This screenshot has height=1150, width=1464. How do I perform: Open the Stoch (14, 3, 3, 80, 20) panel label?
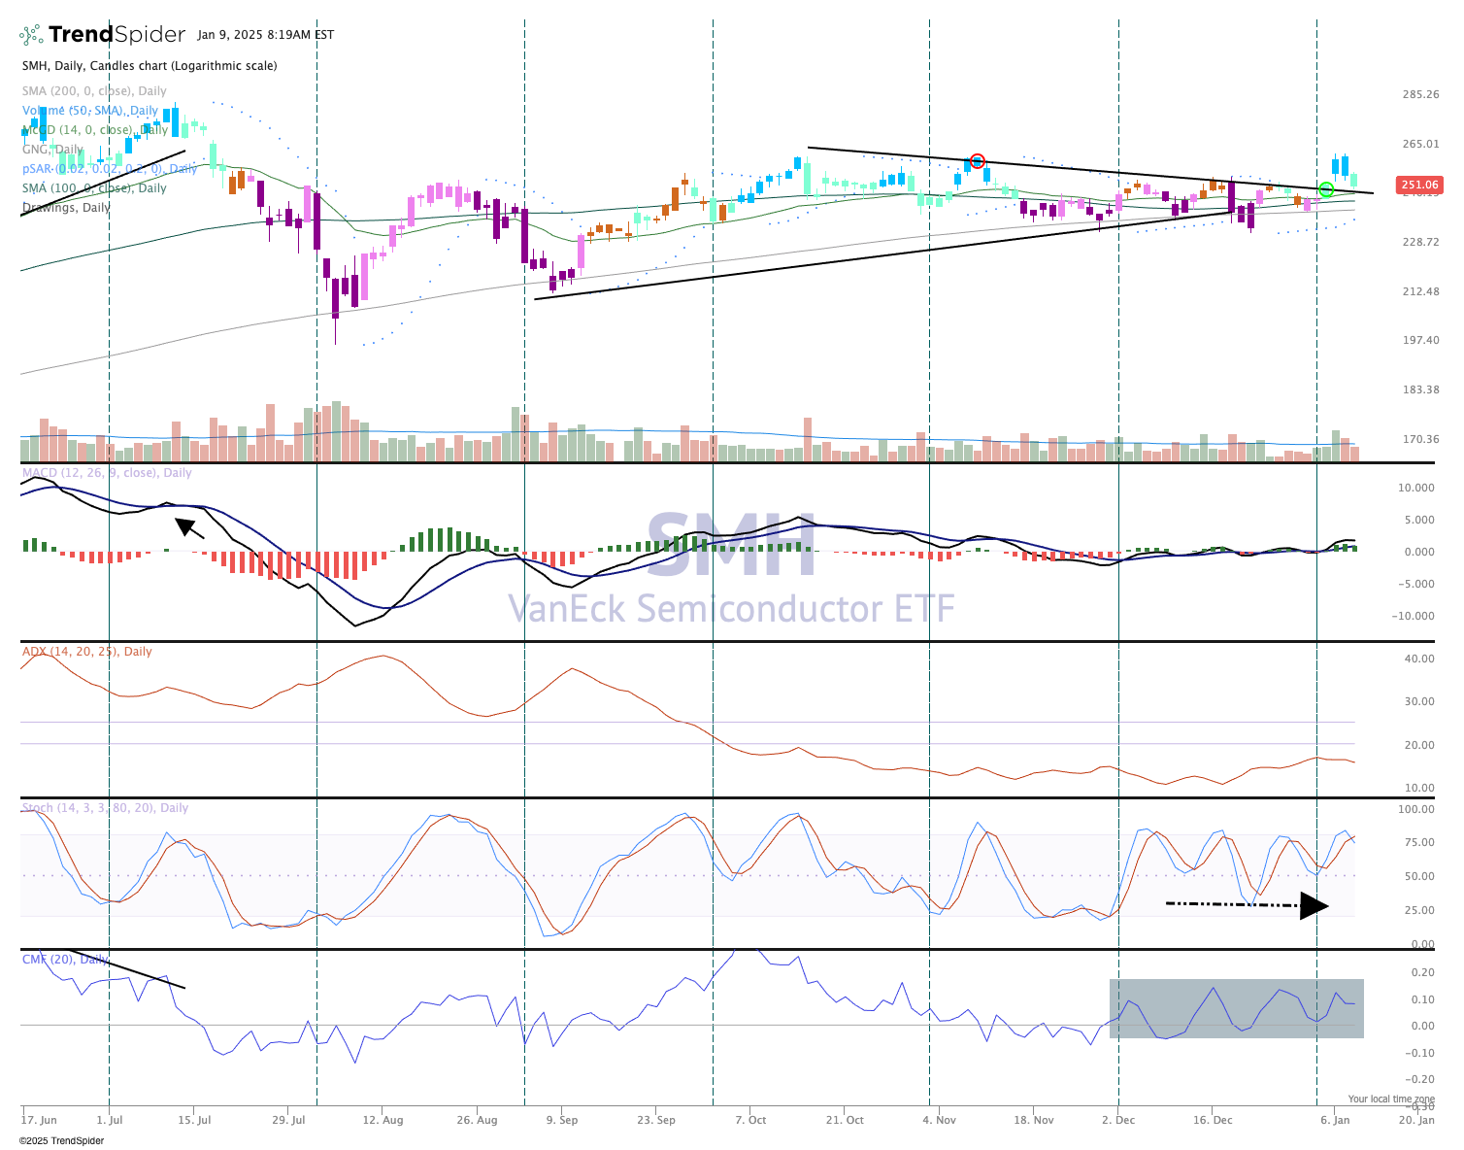105,808
